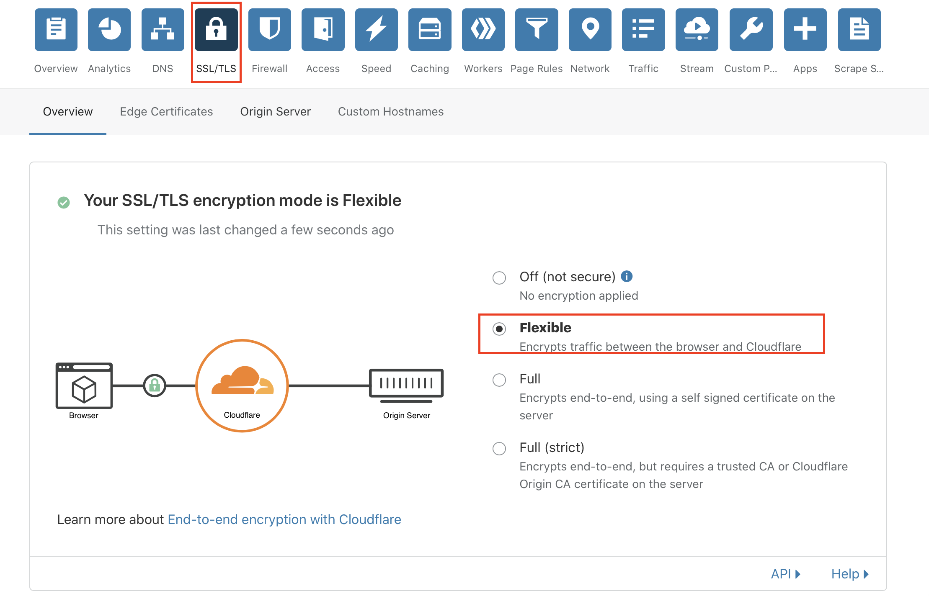
Task: Go to Analytics pie chart icon
Action: 109,30
